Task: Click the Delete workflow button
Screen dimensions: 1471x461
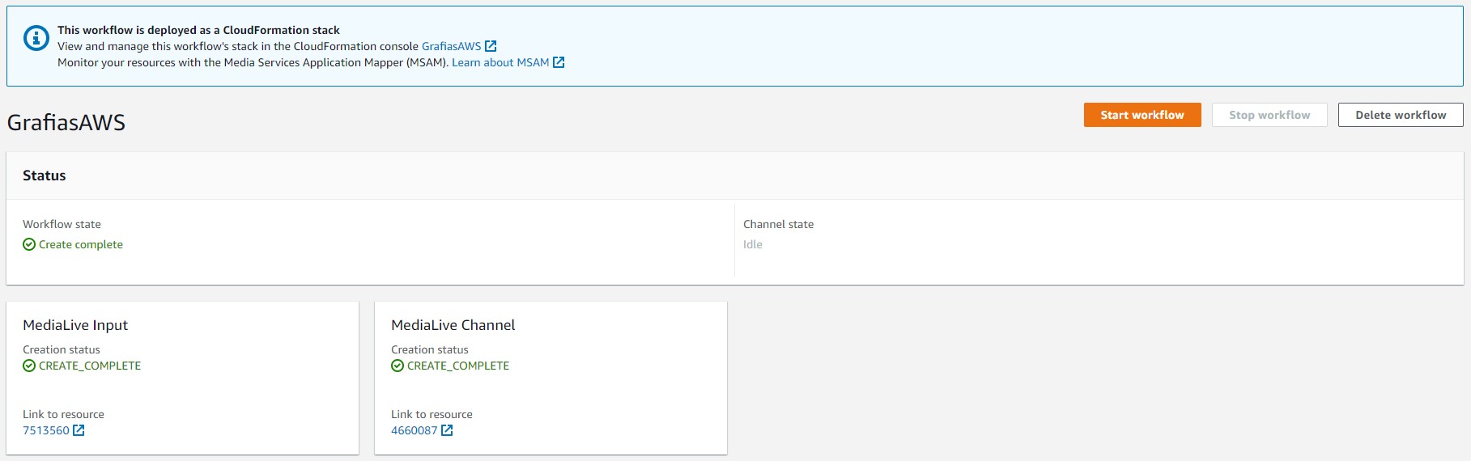Action: (x=1401, y=115)
